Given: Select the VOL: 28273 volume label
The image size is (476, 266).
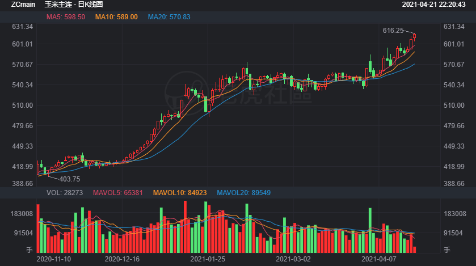Looking at the screenshot, I should (x=65, y=193).
